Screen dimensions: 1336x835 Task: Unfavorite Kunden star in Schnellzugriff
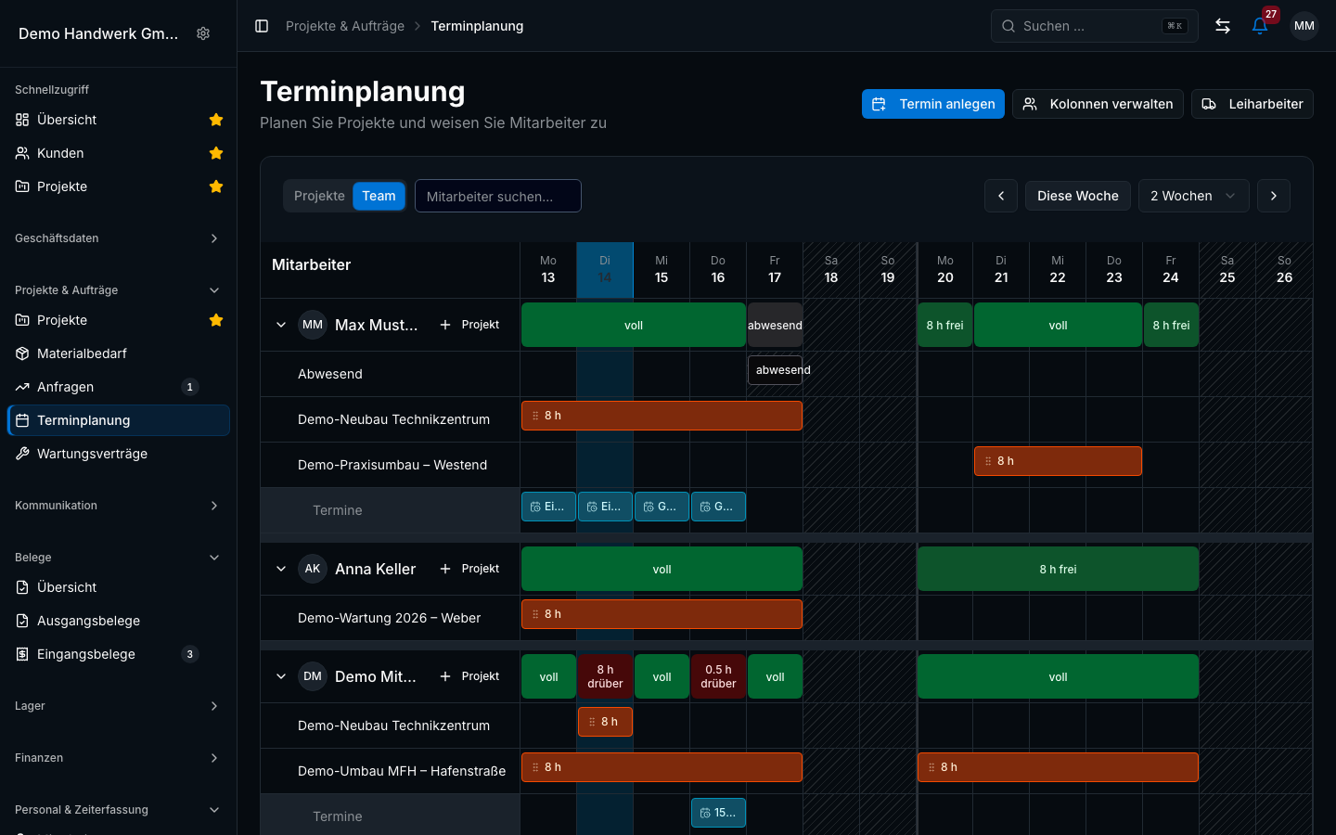216,153
